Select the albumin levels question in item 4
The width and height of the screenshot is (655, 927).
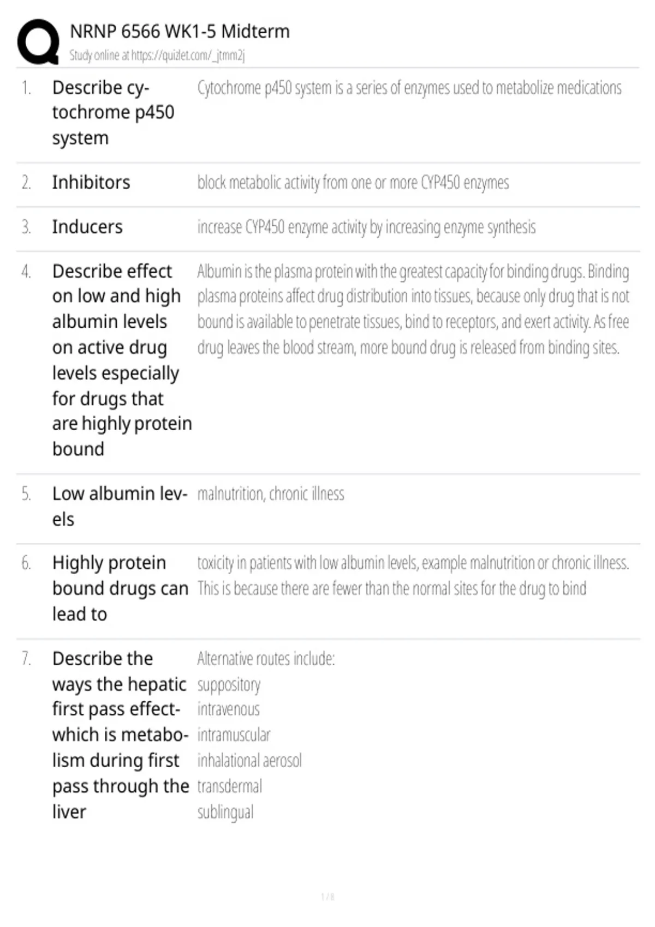pyautogui.click(x=122, y=360)
